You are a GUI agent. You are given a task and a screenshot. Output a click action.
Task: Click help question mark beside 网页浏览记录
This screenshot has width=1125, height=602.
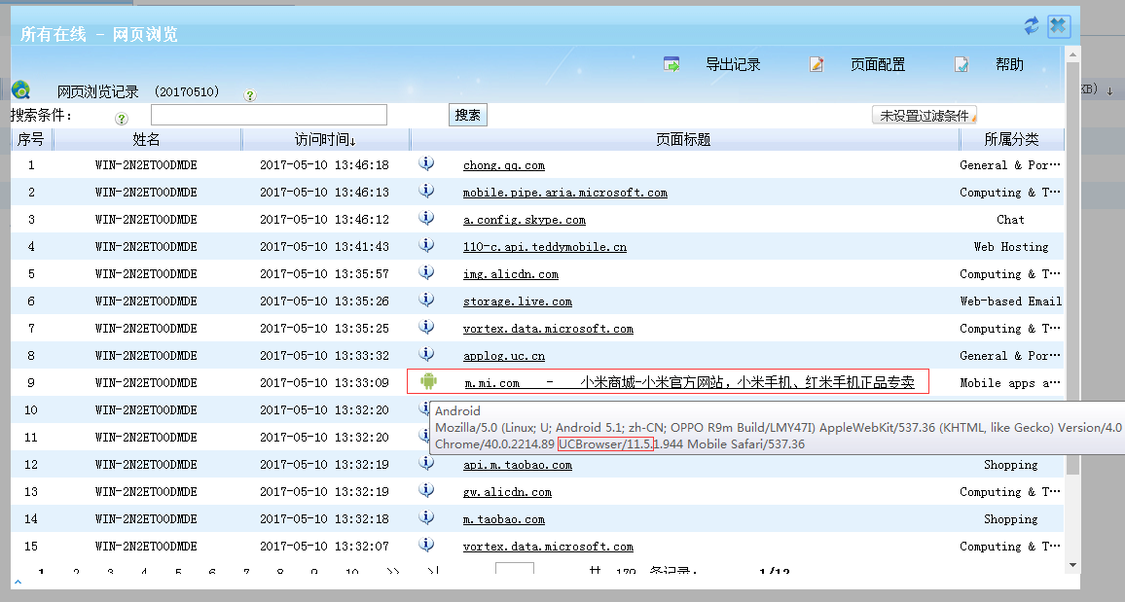pos(249,95)
